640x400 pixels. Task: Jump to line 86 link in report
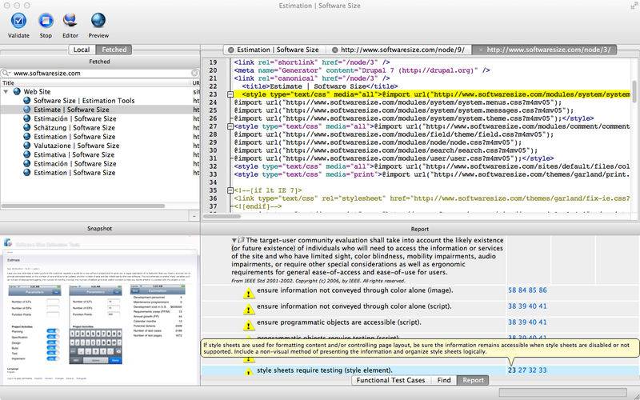pyautogui.click(x=542, y=290)
